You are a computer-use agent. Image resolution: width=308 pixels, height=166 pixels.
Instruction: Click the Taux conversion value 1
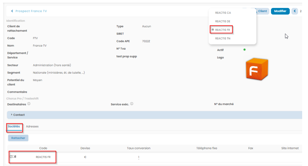pyautogui.click(x=138, y=157)
